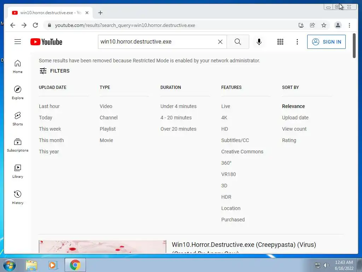Open File Explorer from taskbar

click(x=31, y=265)
